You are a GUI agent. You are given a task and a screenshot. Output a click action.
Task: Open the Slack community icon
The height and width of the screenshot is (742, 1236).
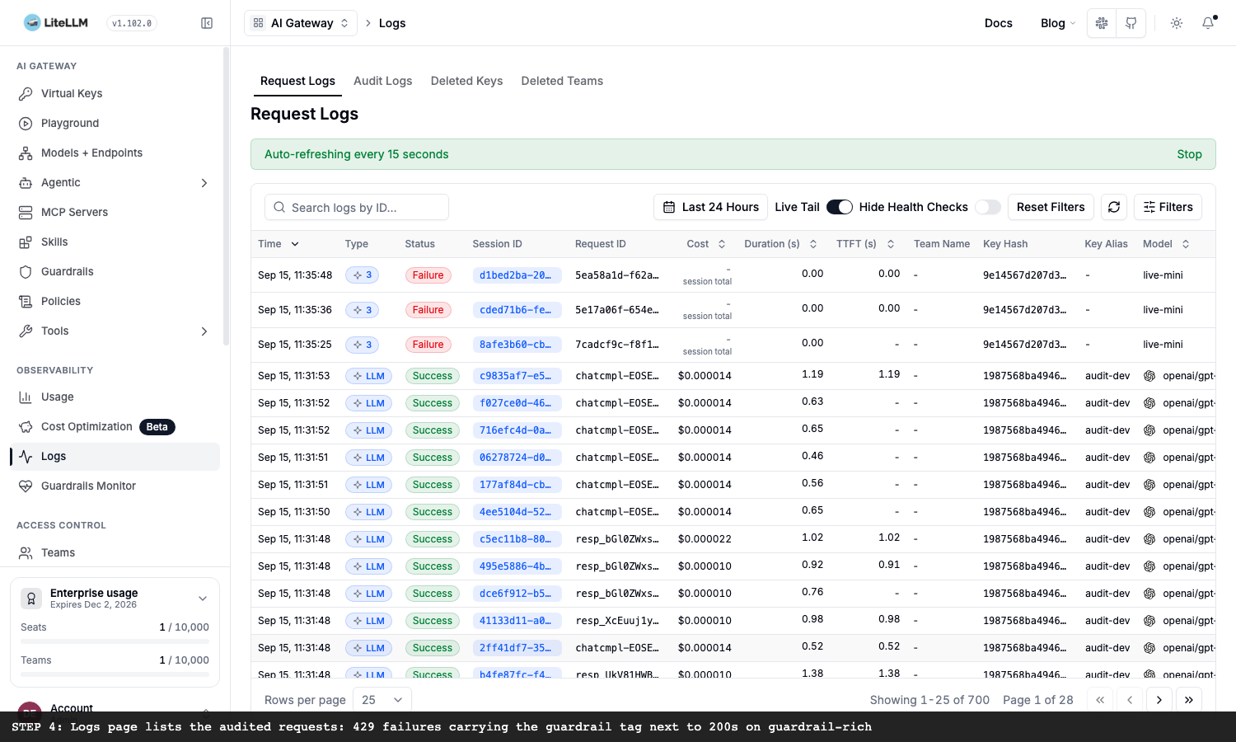point(1102,23)
